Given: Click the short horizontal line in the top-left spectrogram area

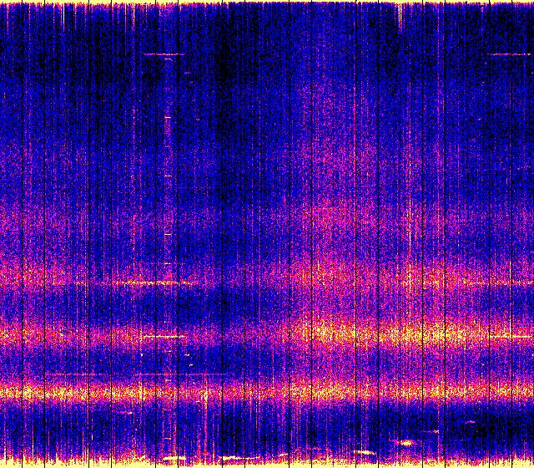Looking at the screenshot, I should click(x=163, y=54).
